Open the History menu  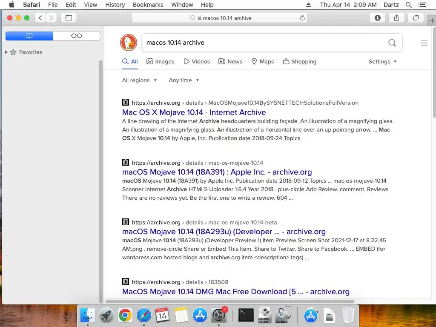coord(115,5)
